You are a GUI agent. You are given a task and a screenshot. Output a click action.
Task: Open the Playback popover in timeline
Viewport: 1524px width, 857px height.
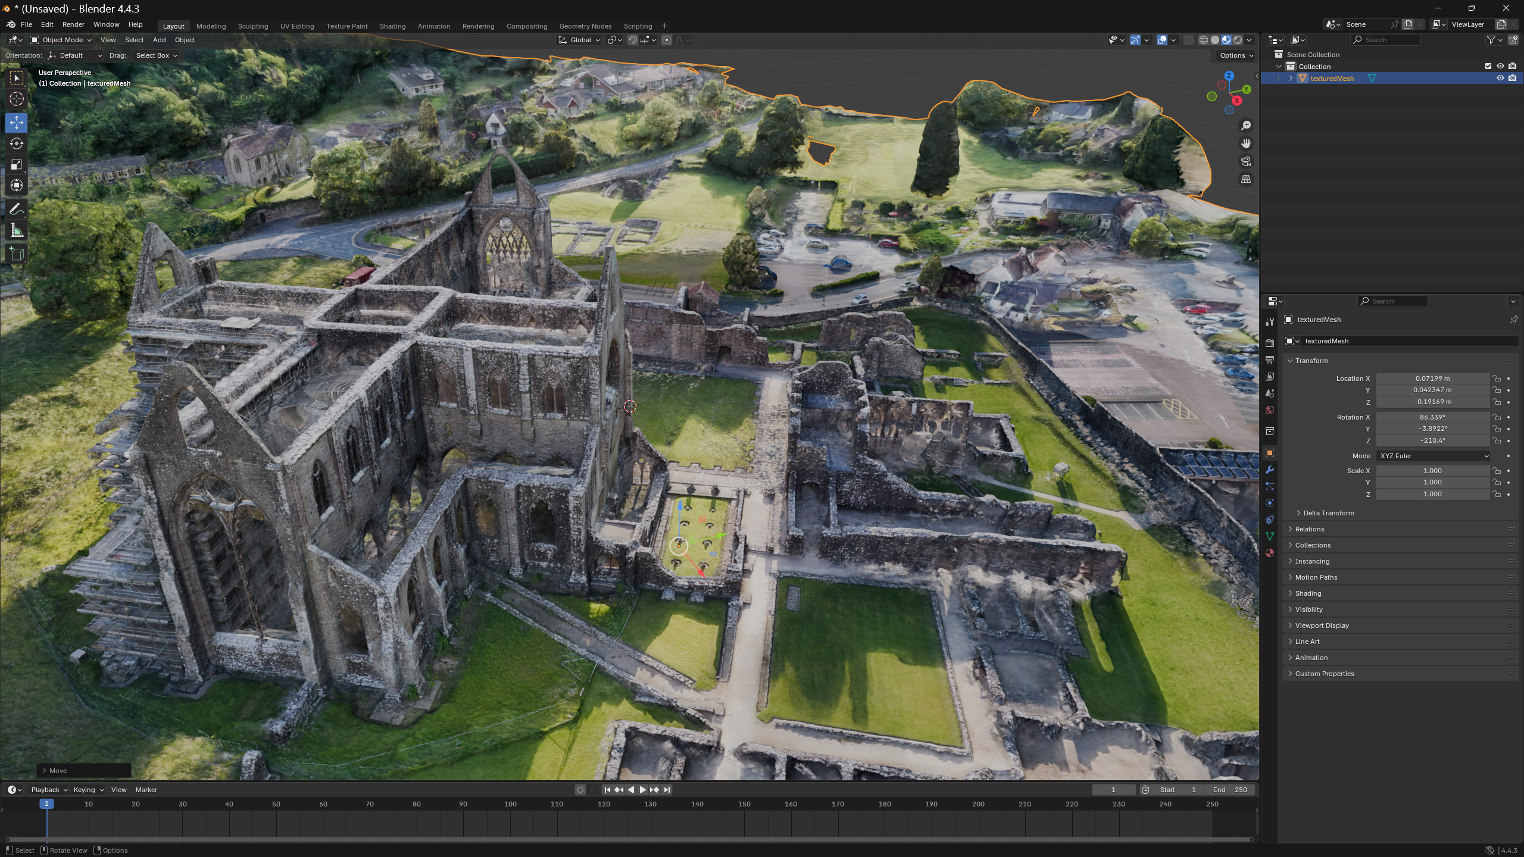49,790
